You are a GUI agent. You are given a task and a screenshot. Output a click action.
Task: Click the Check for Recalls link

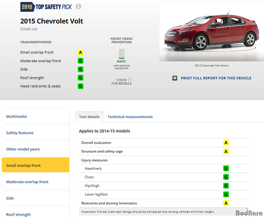[121, 82]
